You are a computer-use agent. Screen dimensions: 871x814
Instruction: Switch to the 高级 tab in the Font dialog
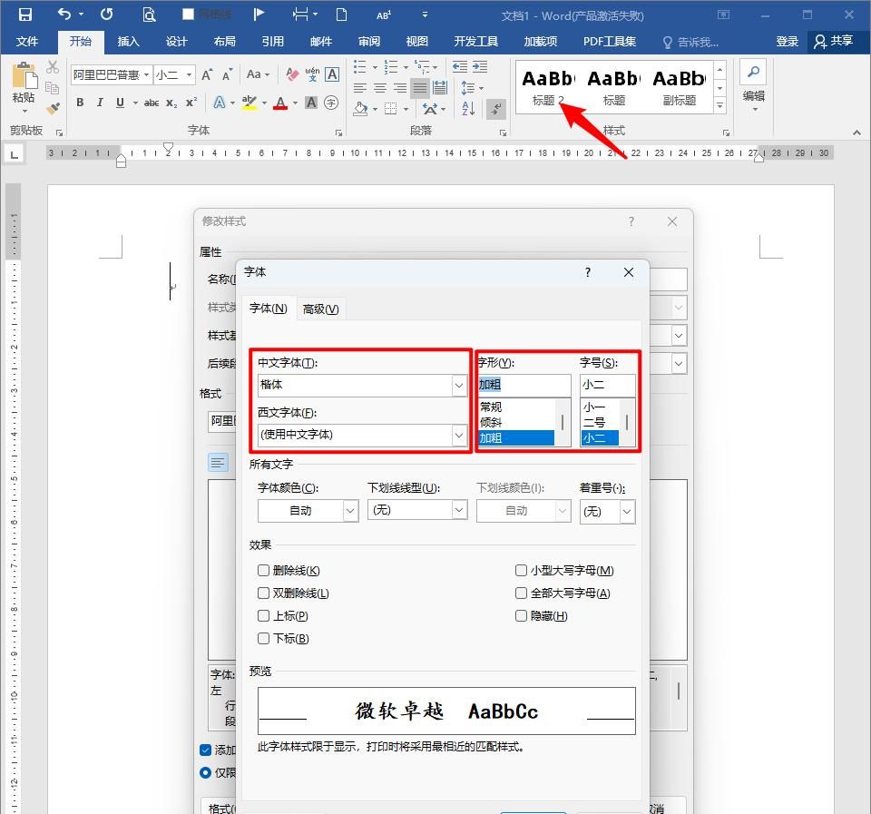pyautogui.click(x=320, y=309)
